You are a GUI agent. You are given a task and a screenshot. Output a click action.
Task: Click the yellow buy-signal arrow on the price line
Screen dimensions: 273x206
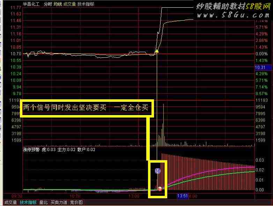point(157,51)
